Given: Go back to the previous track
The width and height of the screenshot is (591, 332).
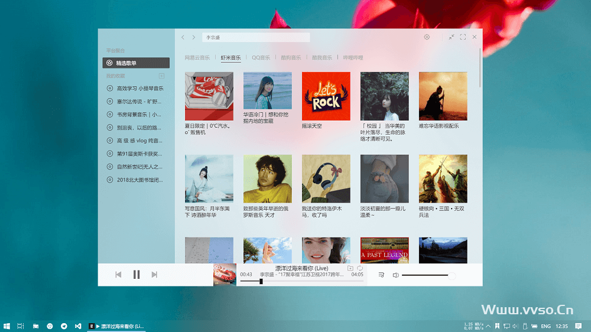Looking at the screenshot, I should tap(118, 275).
